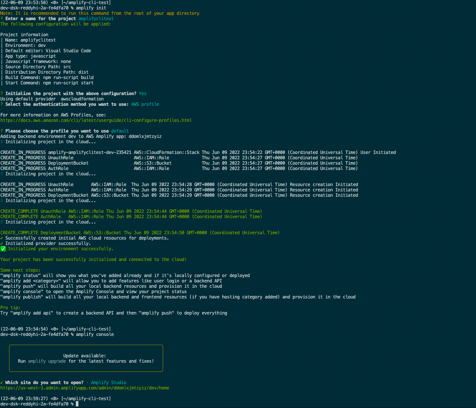This screenshot has width=476, height=408.
Task: Click the "Enter a name for the project" question
Action: 41,19
